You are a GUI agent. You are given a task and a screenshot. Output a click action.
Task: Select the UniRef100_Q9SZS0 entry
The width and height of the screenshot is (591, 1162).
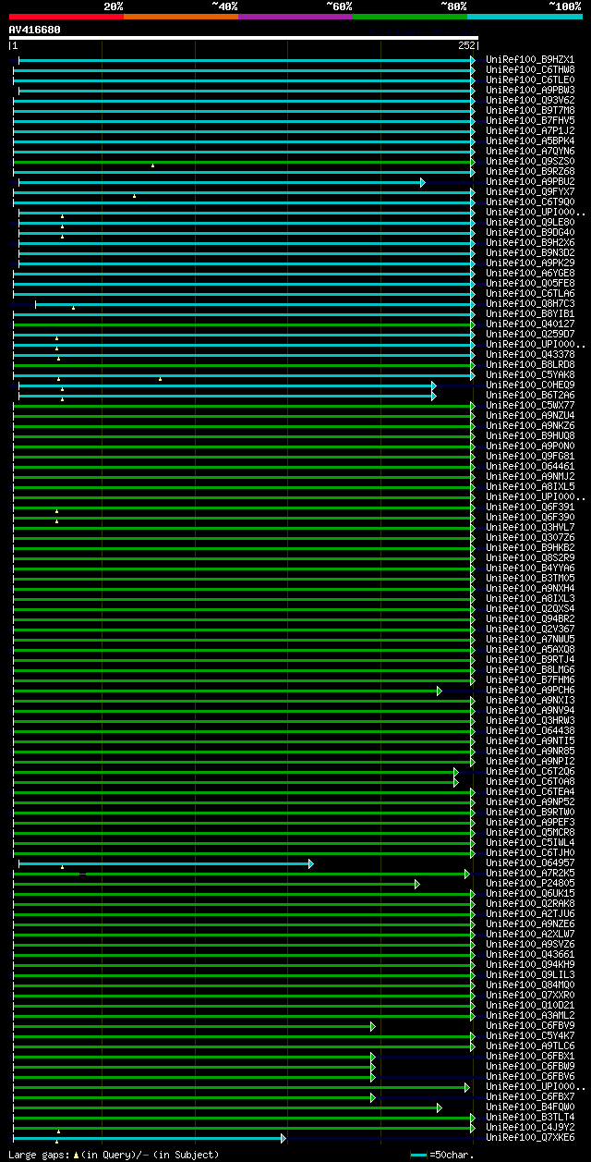click(x=530, y=162)
